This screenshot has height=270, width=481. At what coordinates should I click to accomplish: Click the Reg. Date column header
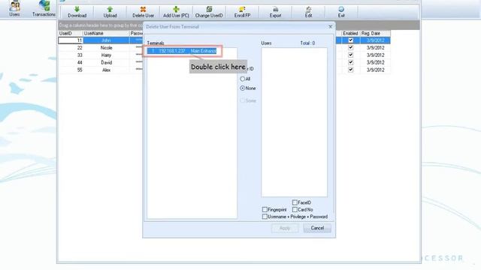[375, 33]
